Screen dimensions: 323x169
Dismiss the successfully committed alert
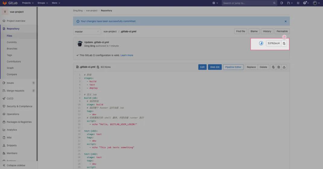(286, 21)
